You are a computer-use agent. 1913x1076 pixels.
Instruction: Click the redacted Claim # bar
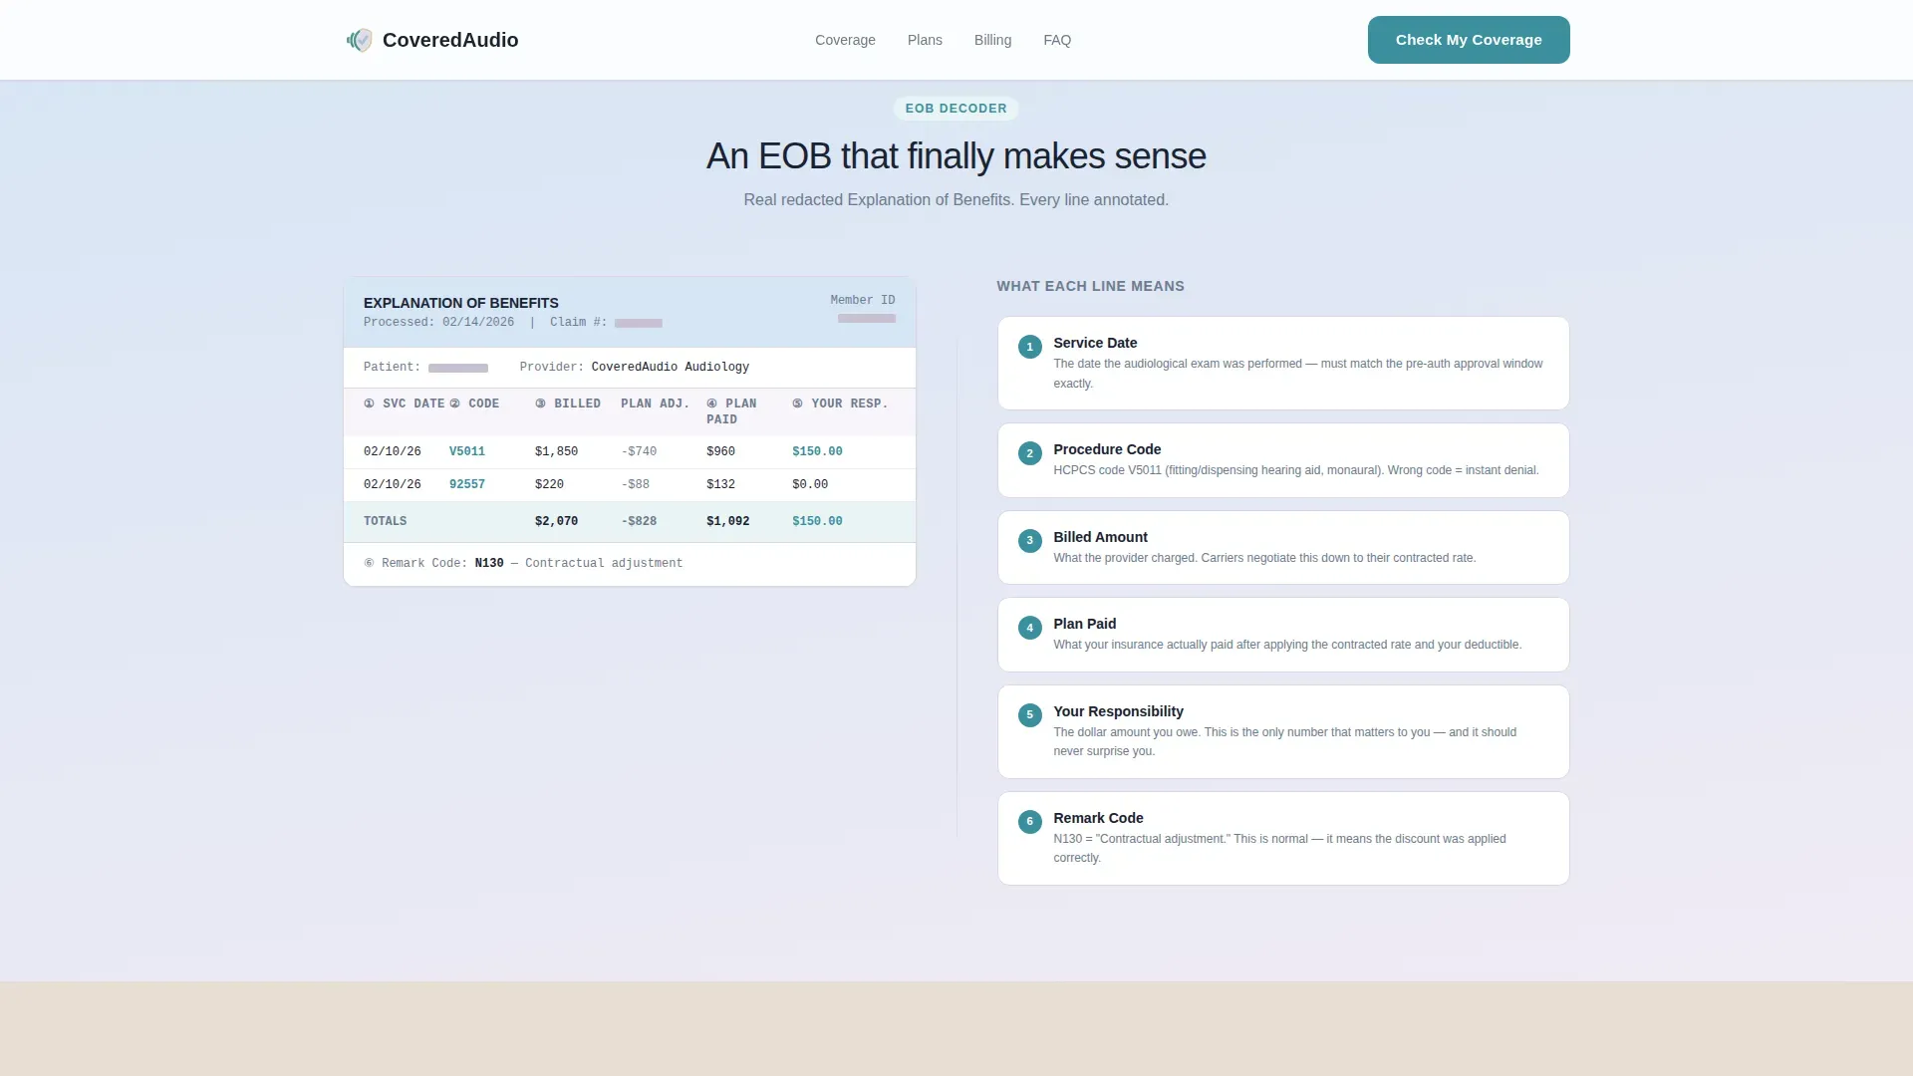(x=639, y=323)
